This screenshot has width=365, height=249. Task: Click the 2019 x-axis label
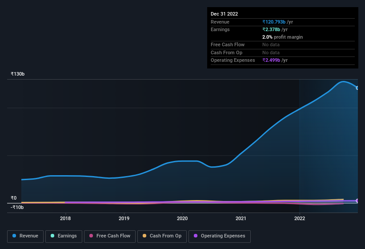tap(124, 218)
